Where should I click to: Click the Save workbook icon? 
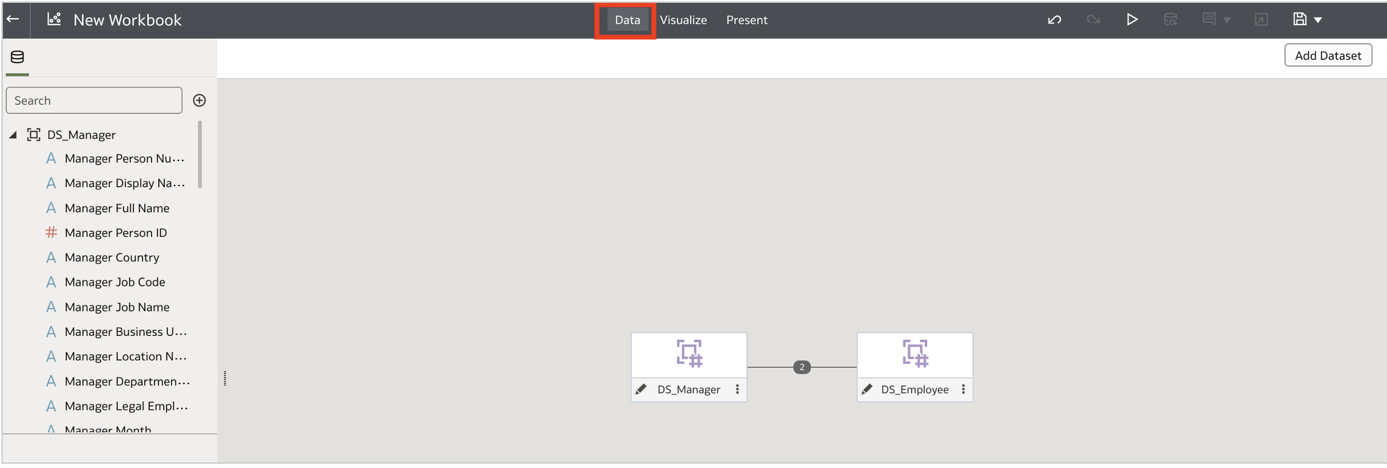(x=1299, y=19)
